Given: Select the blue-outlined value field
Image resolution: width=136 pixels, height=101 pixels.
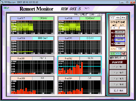Looking at the screenshot, I should click(x=120, y=40).
